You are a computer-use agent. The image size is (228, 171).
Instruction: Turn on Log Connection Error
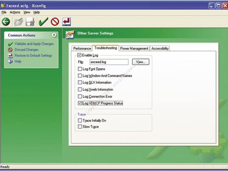80,96
